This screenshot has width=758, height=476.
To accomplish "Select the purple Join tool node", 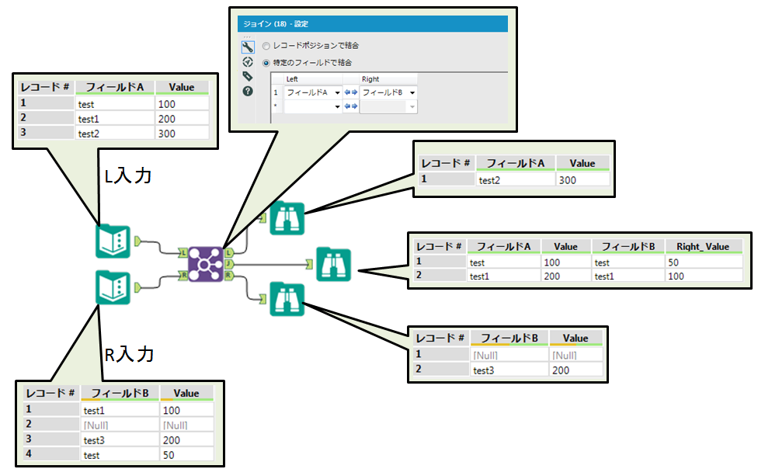I will point(205,264).
